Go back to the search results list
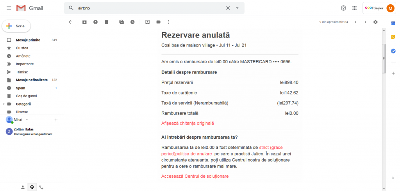400x191 pixels. click(71, 22)
